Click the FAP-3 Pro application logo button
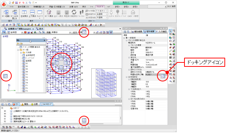Screen dimensions: 227x134 tap(4, 4)
